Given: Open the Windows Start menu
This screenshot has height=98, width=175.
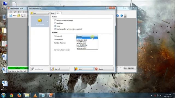Looking at the screenshot, I should (4, 95).
